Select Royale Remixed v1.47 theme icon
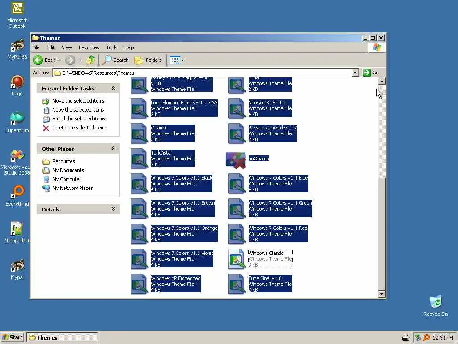458x344 pixels. pos(236,133)
